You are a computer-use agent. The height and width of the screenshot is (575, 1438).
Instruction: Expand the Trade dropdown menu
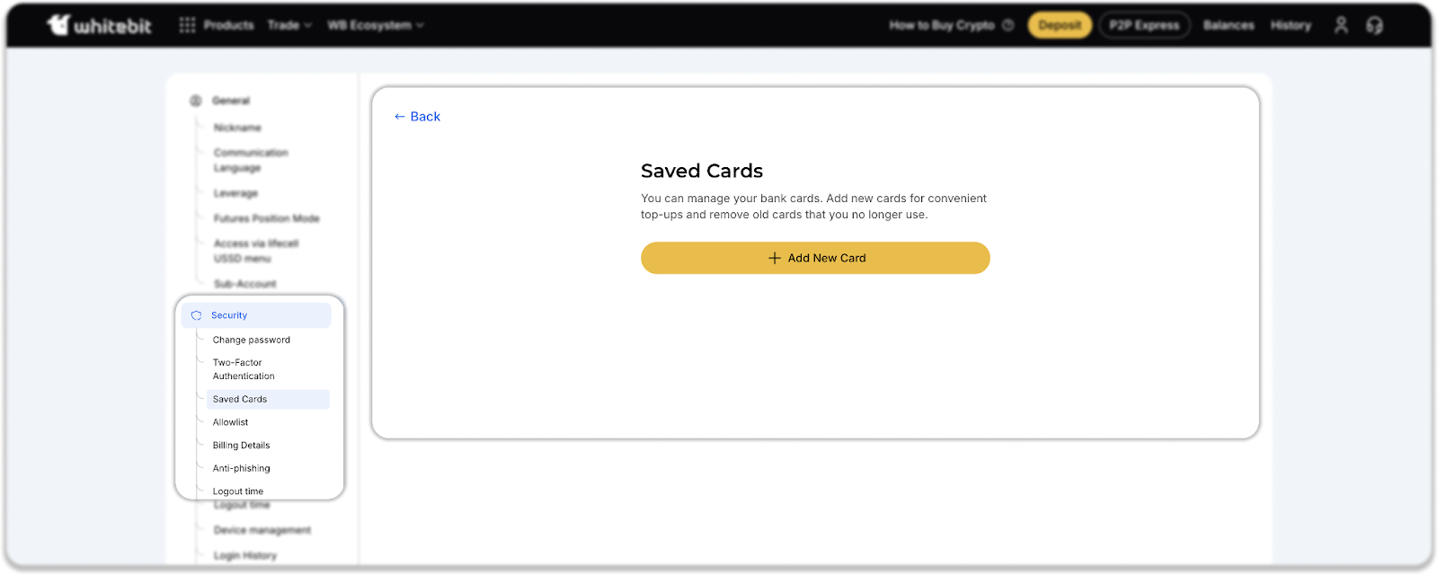288,25
